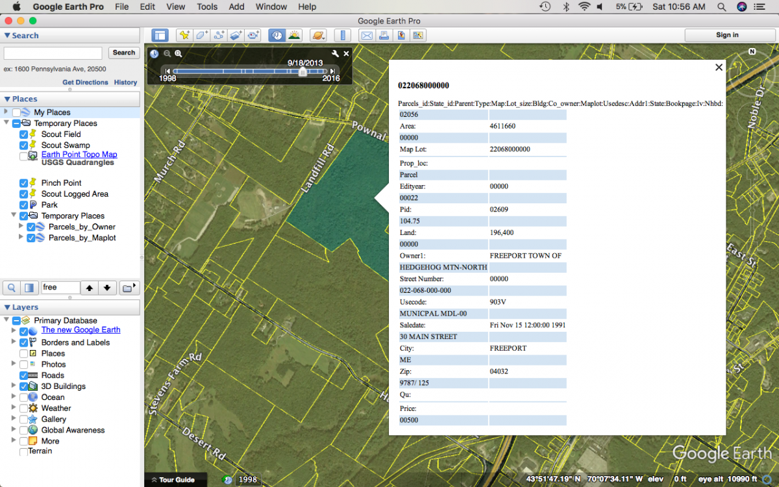Step to the previous imagery date
Viewport: 779px width, 487px height.
[x=167, y=71]
